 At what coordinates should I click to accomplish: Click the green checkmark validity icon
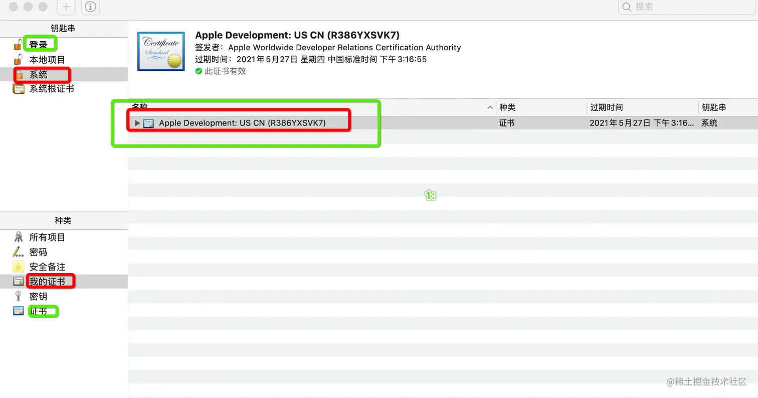tap(199, 71)
